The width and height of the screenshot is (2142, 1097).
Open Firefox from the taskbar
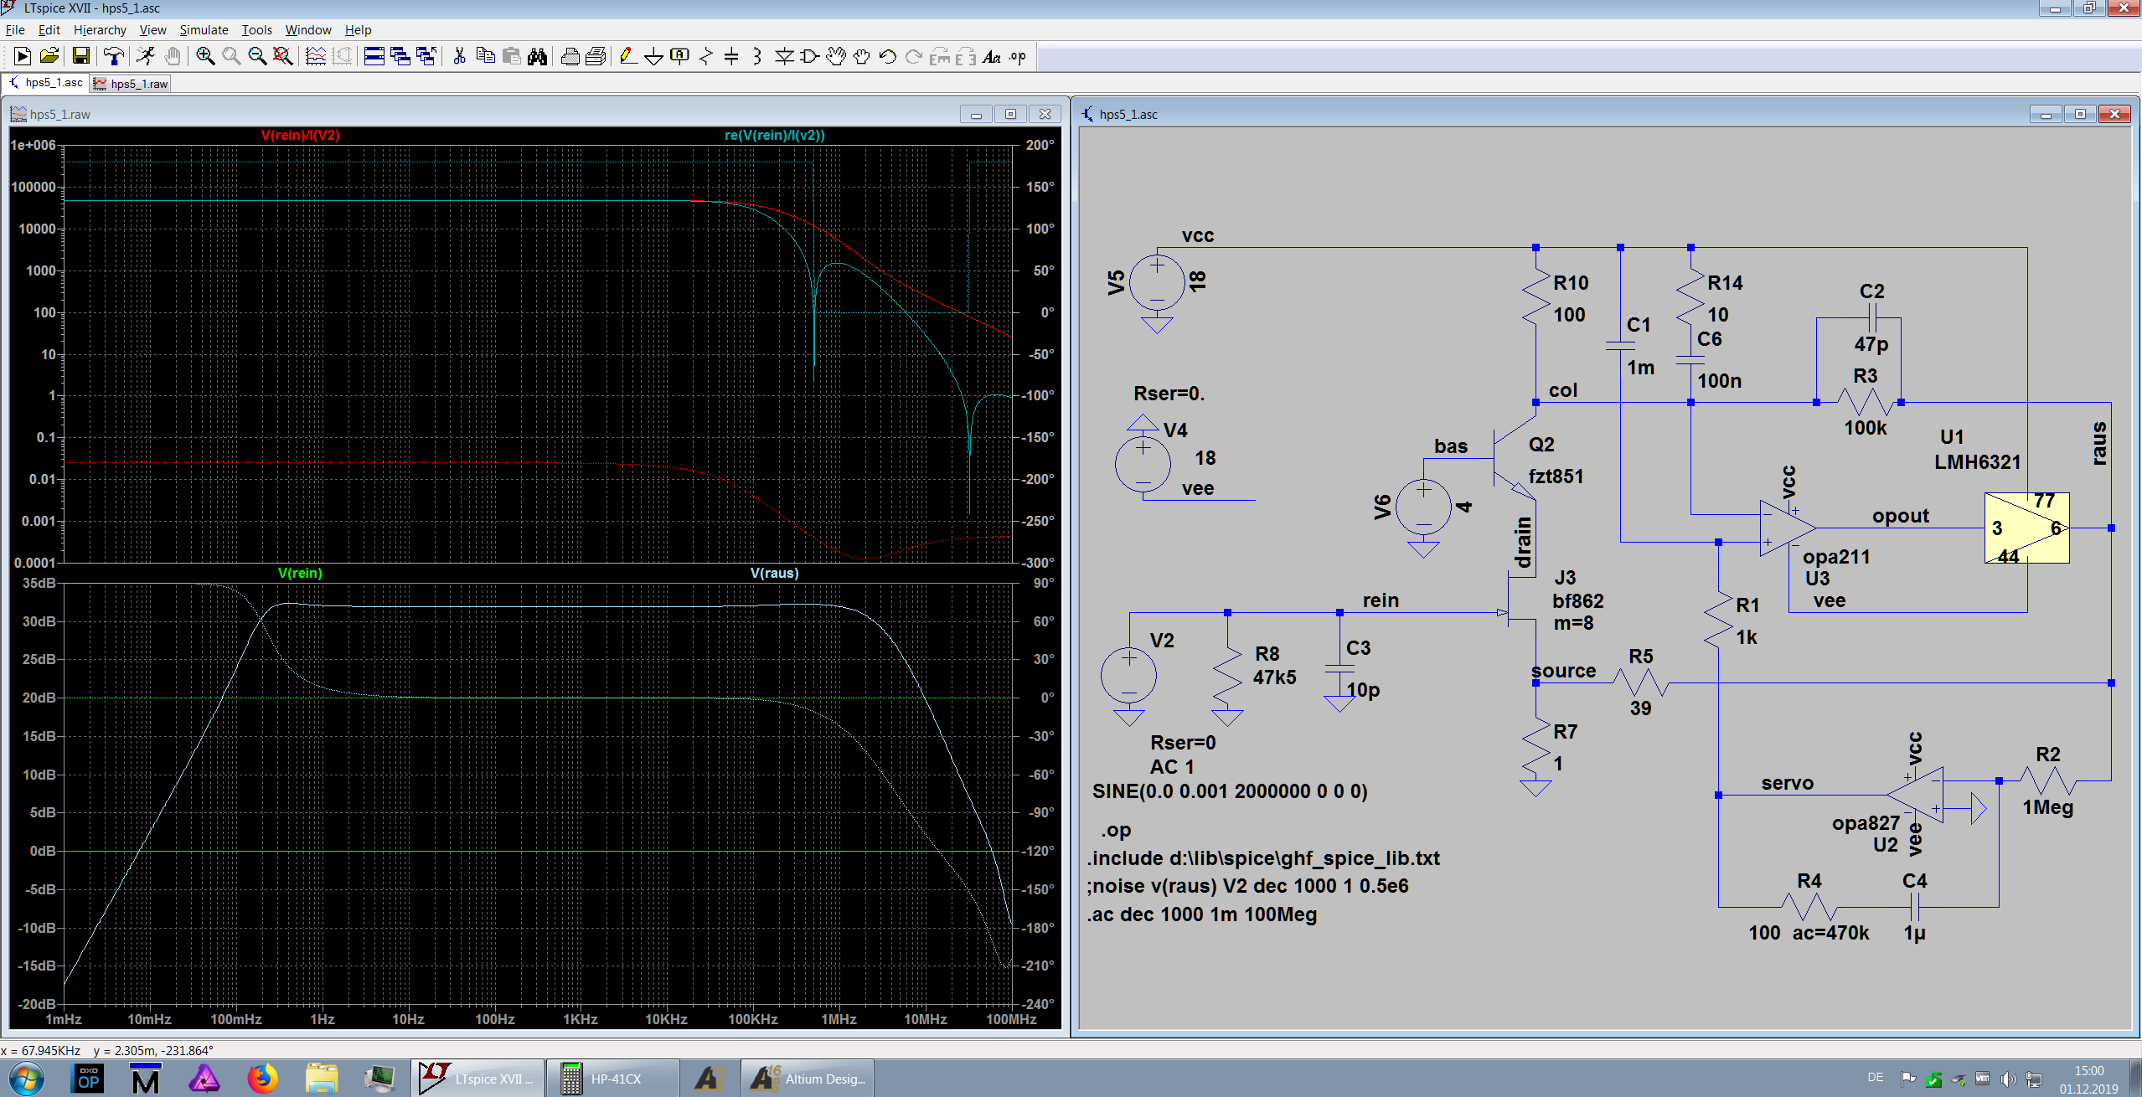pos(262,1078)
